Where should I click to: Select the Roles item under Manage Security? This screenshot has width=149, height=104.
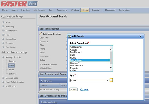click(11, 70)
